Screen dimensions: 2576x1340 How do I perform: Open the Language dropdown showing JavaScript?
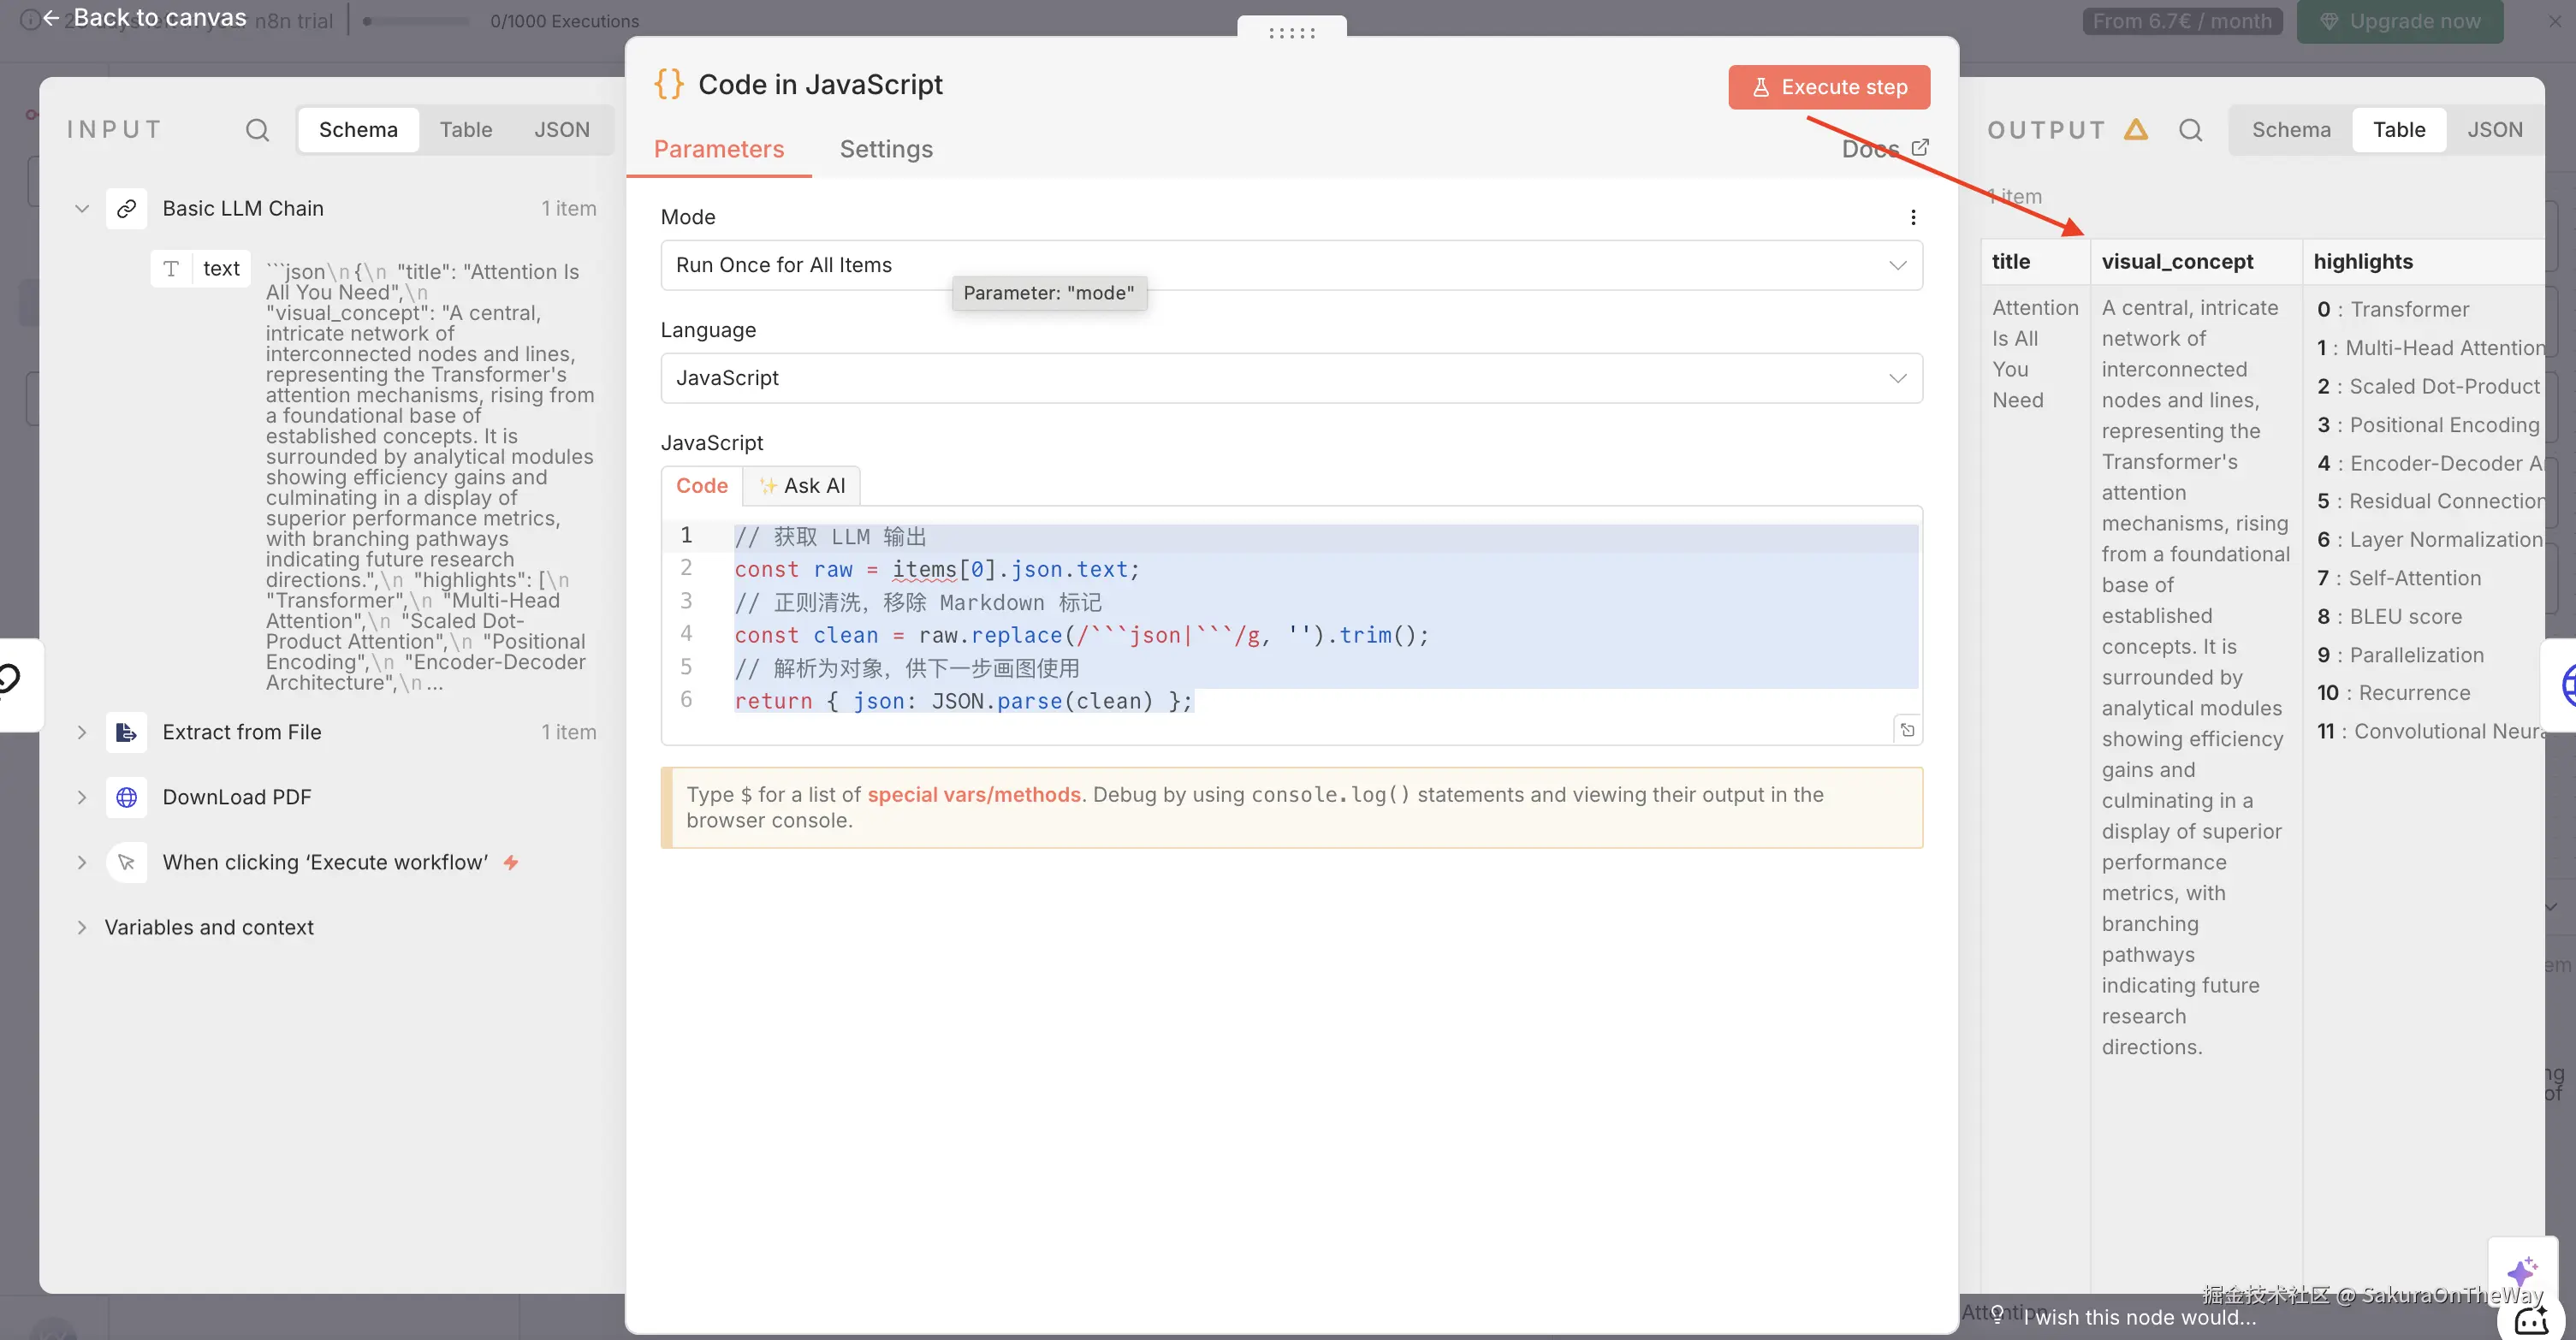click(x=1290, y=378)
